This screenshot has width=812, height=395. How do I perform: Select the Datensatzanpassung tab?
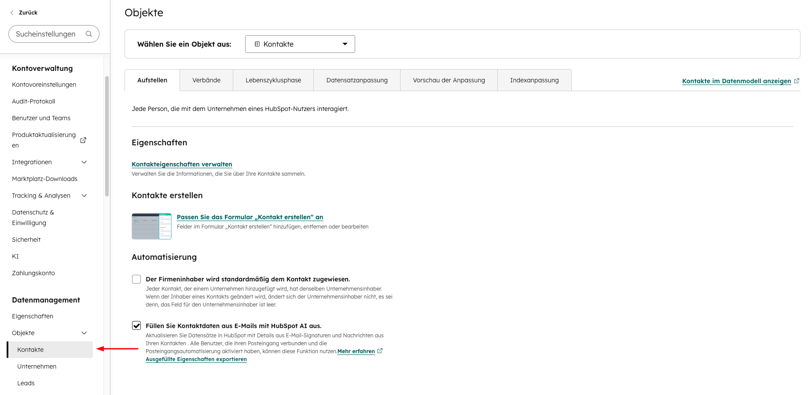point(357,80)
